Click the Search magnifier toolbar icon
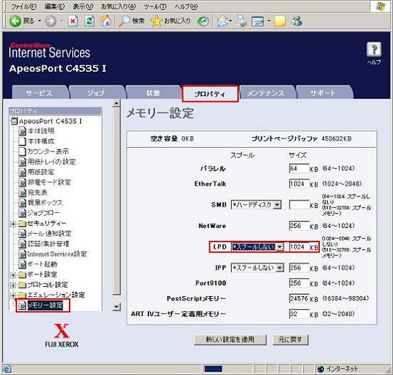Viewport: 393px width, 375px height. [x=124, y=22]
